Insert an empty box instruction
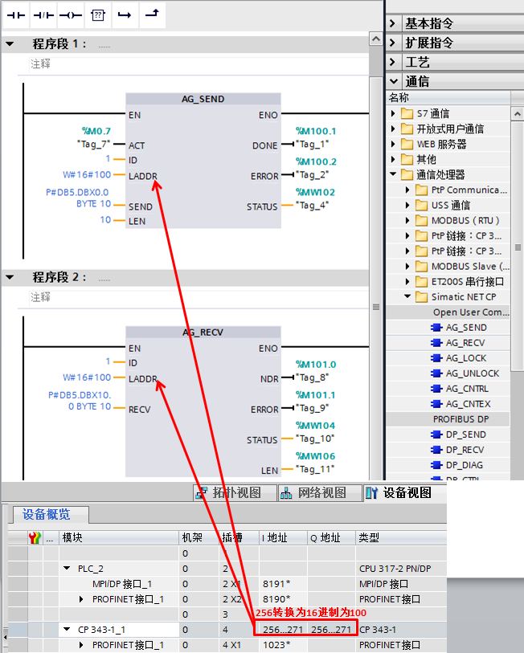This screenshot has width=524, height=653. coord(97,14)
